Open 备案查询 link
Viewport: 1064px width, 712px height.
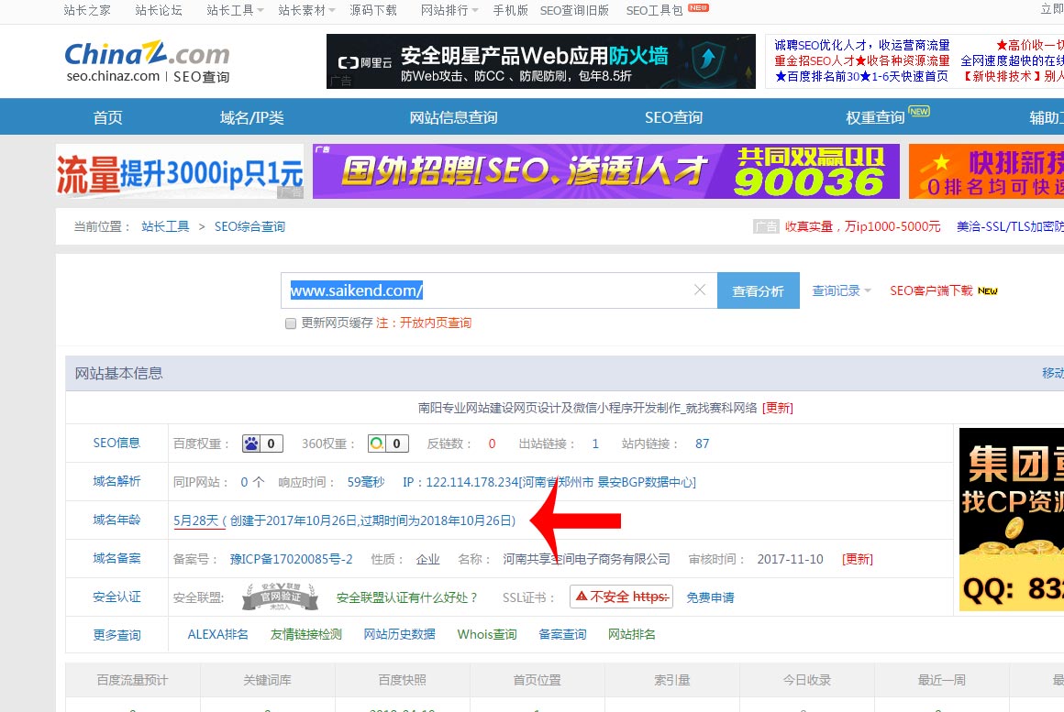(562, 635)
